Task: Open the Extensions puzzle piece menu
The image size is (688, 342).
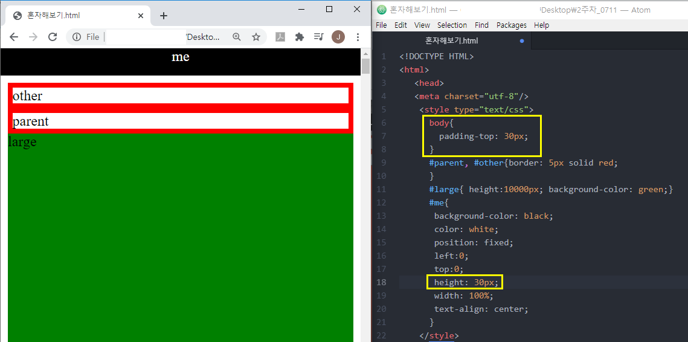Action: click(300, 37)
